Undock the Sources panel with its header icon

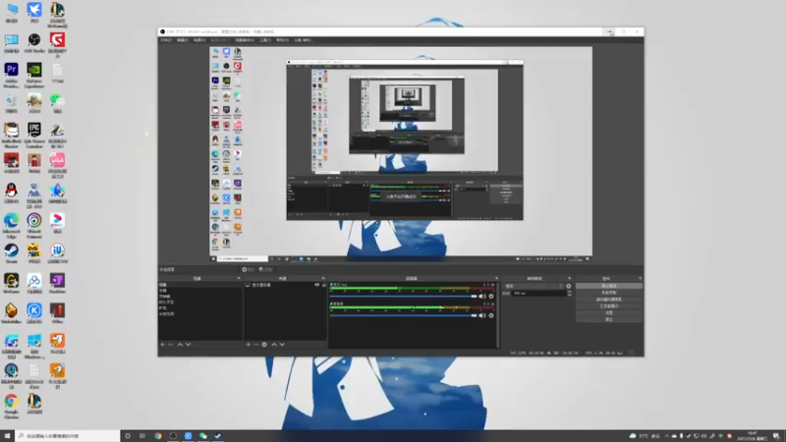323,278
